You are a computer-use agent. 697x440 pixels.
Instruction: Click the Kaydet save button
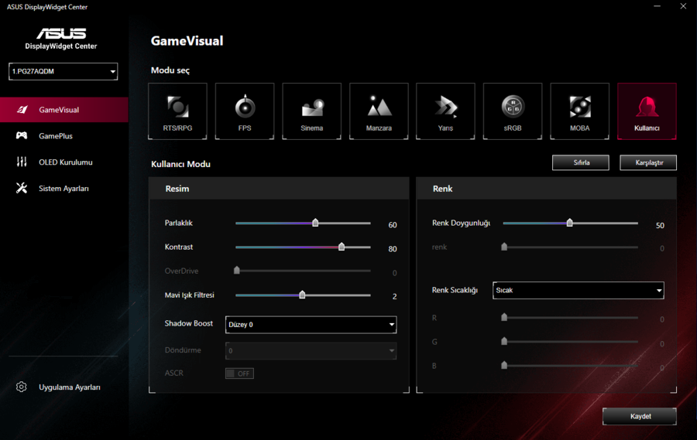pos(640,417)
